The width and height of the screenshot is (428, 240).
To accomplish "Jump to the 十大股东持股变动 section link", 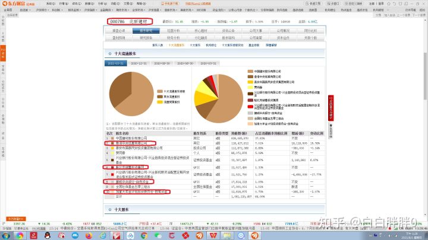I will (x=232, y=45).
